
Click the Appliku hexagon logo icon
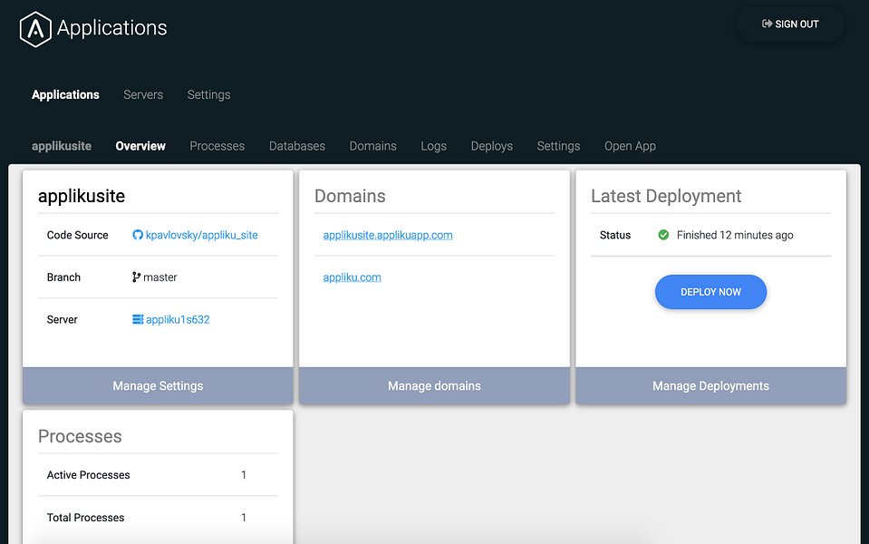[35, 29]
